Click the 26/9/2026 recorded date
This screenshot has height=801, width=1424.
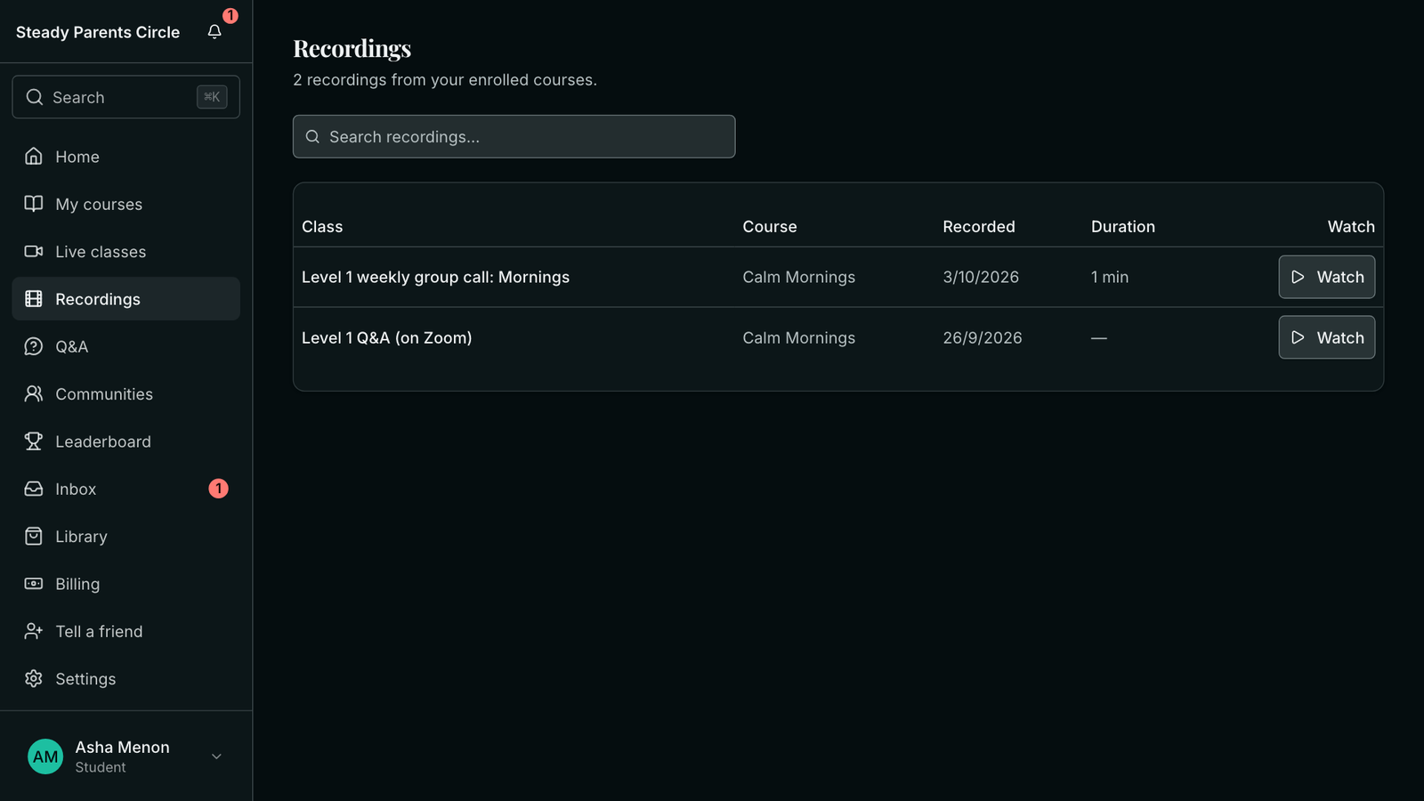pyautogui.click(x=983, y=337)
